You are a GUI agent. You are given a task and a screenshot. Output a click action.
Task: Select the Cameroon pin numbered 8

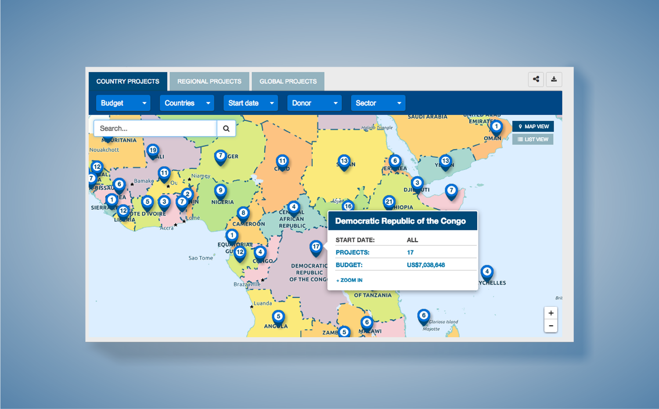[243, 215]
